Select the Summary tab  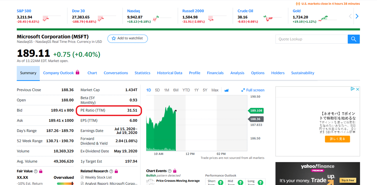(x=28, y=73)
